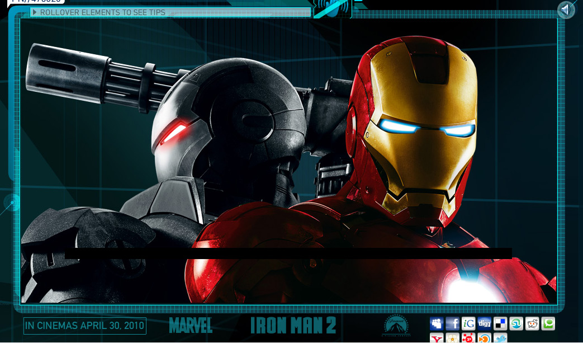The height and width of the screenshot is (343, 583).
Task: Submit page to Digg
Action: pyautogui.click(x=485, y=323)
